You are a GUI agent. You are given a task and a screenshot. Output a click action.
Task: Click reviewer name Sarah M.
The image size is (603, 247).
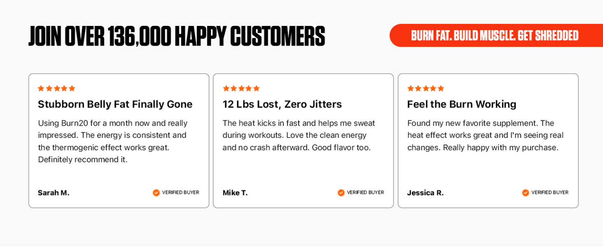[x=54, y=193]
